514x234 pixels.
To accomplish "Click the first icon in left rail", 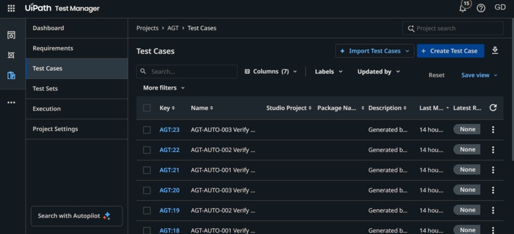I will (11, 35).
